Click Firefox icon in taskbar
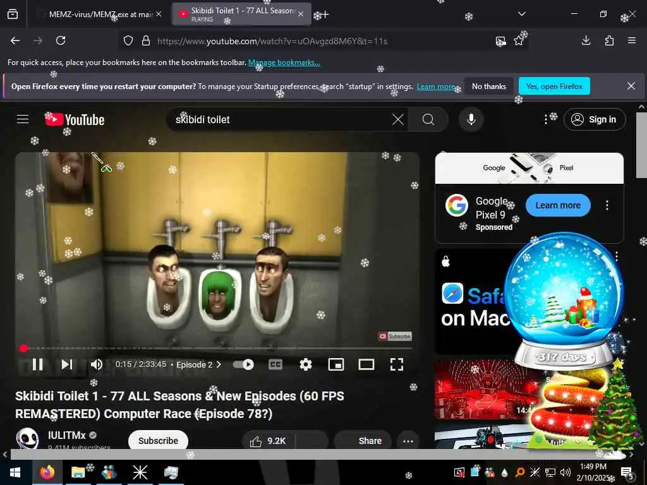The image size is (647, 485). (47, 472)
